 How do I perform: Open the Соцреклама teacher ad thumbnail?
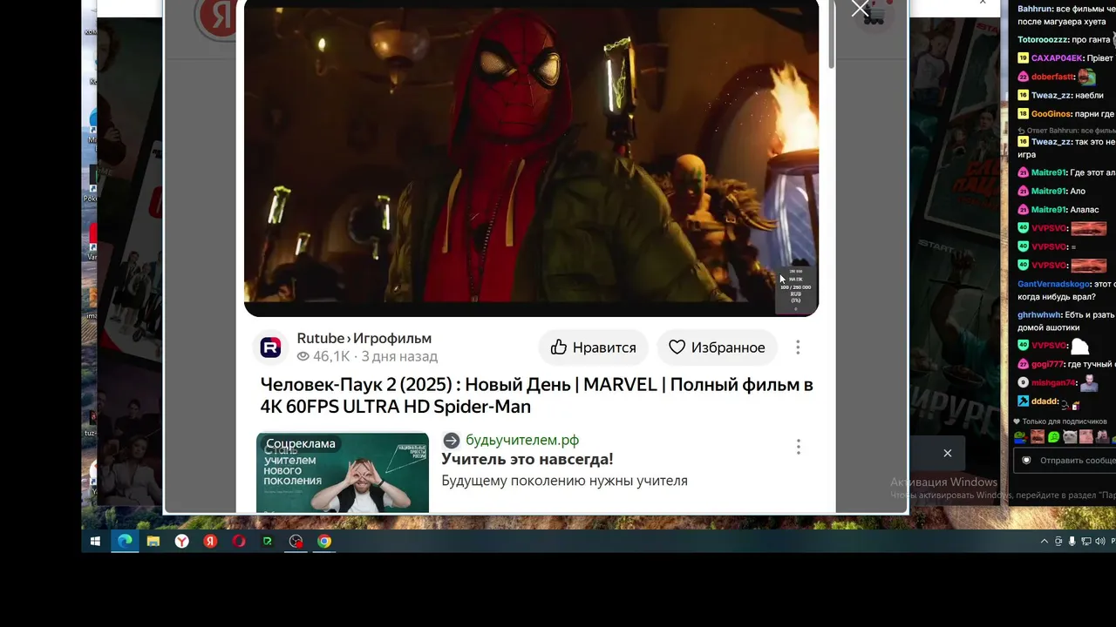click(x=343, y=473)
